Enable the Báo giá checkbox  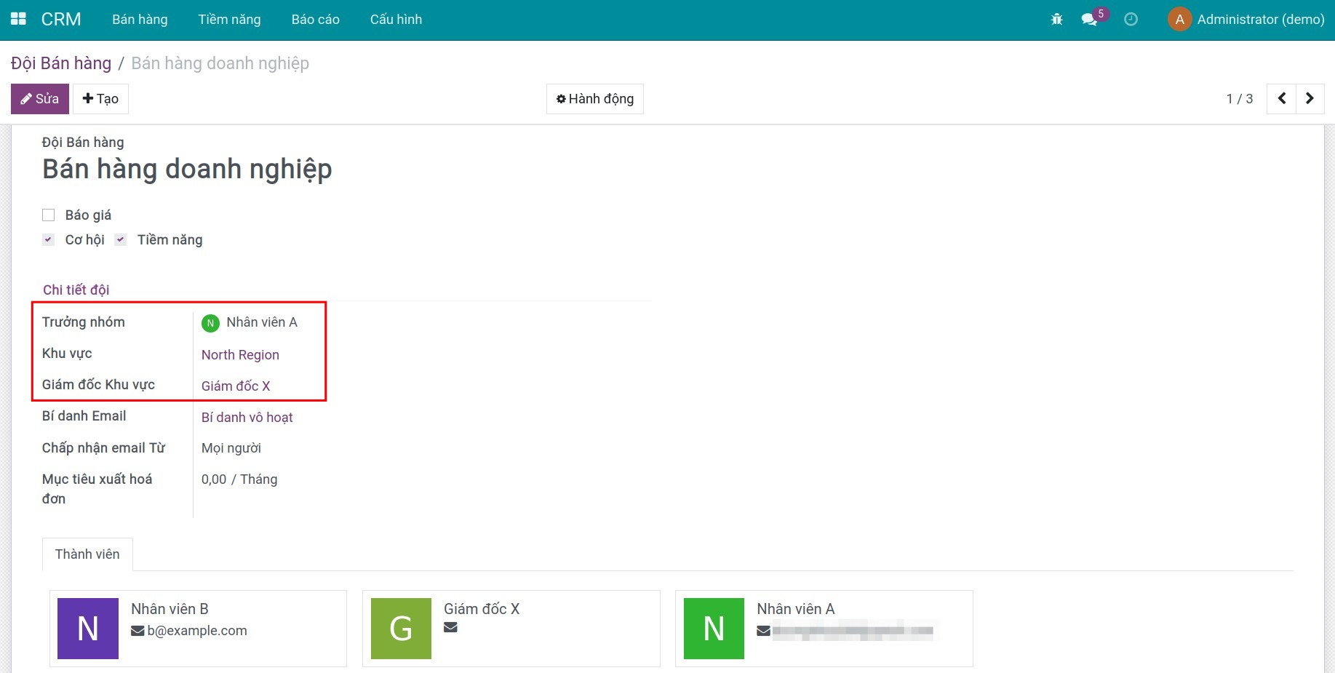point(48,215)
